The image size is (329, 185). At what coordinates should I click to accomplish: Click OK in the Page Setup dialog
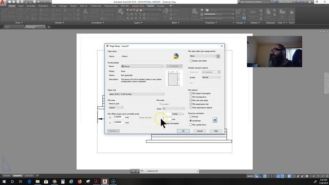(183, 131)
